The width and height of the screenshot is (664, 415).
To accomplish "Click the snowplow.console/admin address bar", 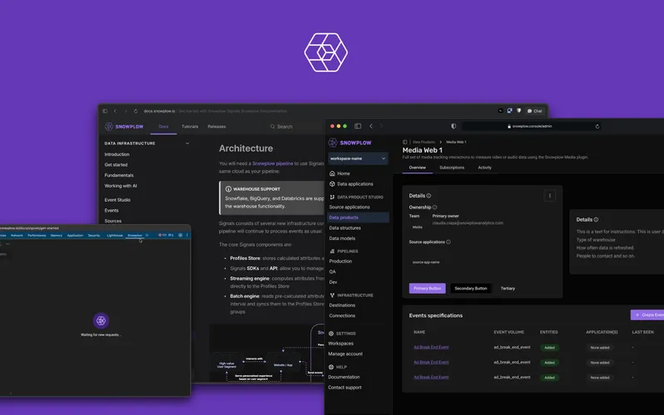I will [x=531, y=126].
